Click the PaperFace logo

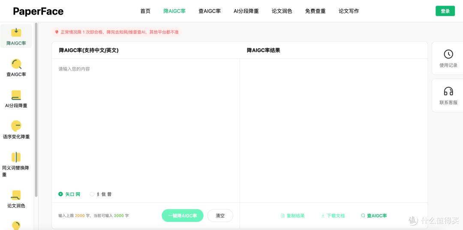pyautogui.click(x=38, y=11)
